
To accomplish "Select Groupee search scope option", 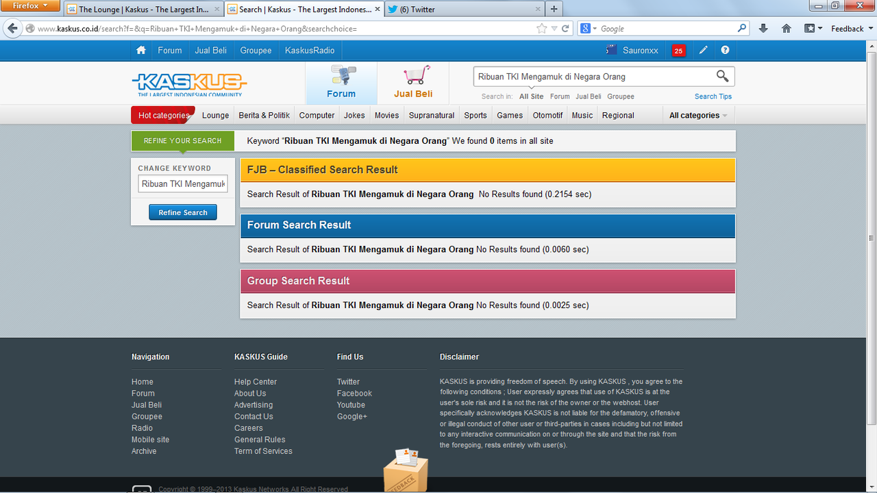I will tap(621, 97).
